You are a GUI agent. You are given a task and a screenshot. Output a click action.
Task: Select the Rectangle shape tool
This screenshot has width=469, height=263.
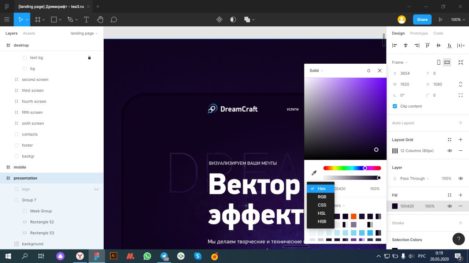54,19
